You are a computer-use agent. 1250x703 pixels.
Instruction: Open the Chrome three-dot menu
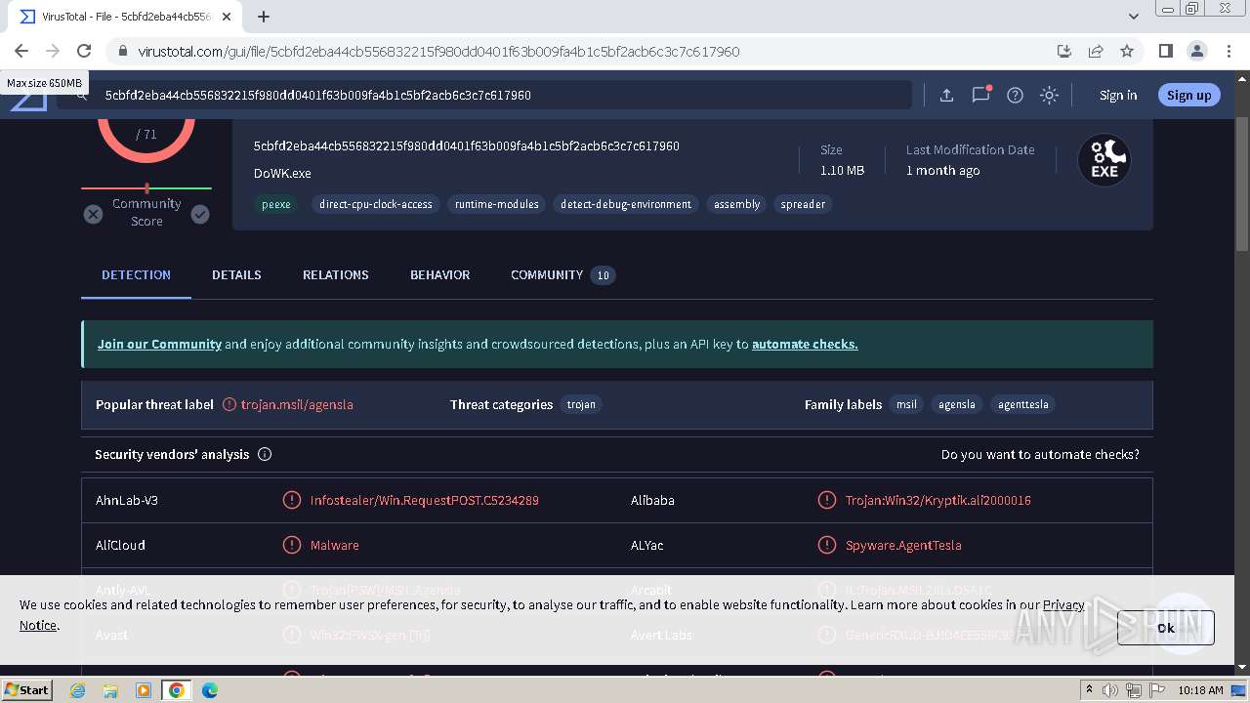click(x=1228, y=51)
